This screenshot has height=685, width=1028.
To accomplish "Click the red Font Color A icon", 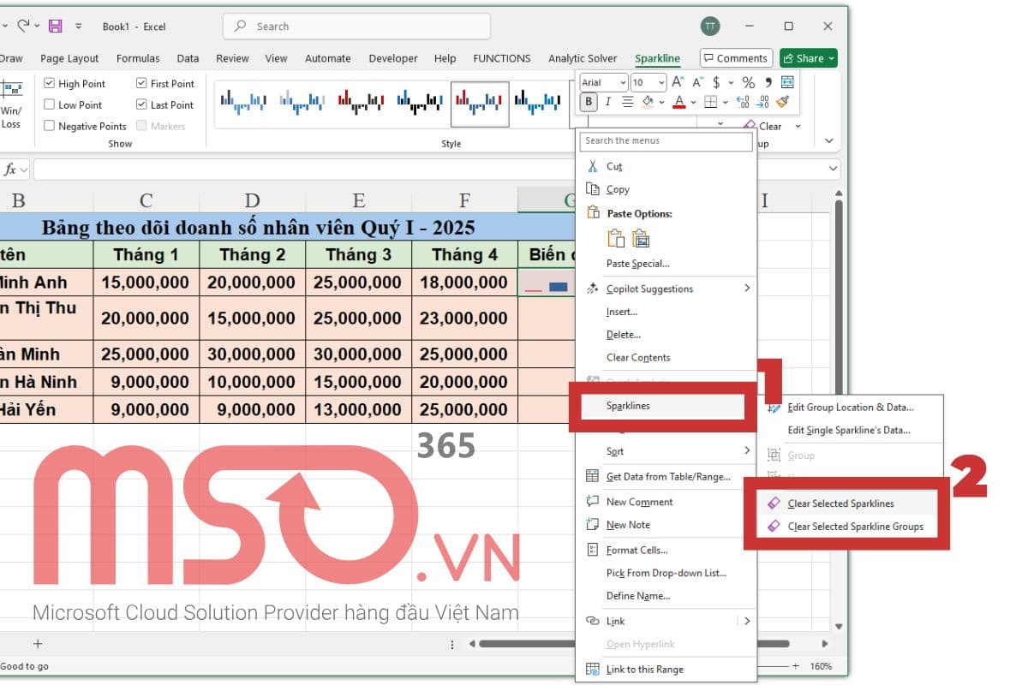I will coord(679,102).
